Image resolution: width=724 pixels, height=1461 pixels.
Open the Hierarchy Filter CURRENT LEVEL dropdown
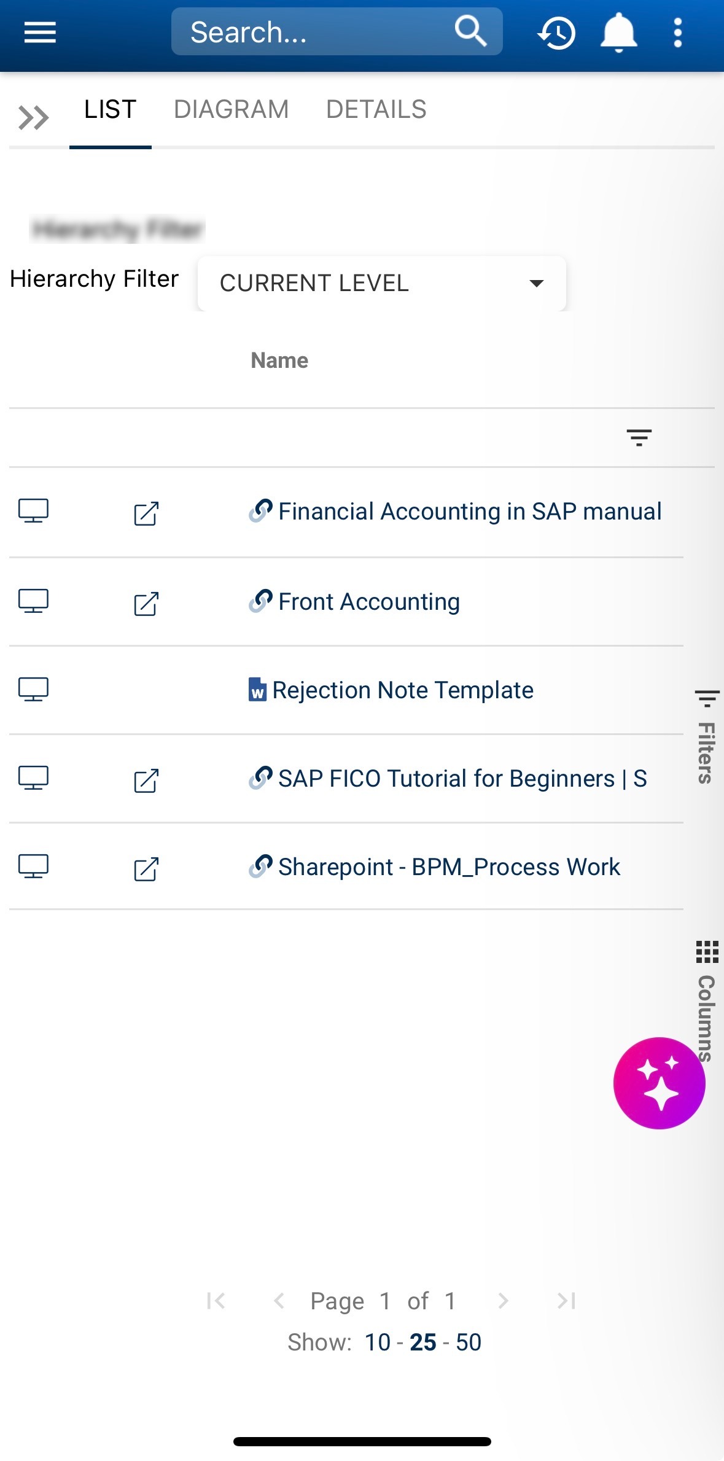(x=381, y=283)
